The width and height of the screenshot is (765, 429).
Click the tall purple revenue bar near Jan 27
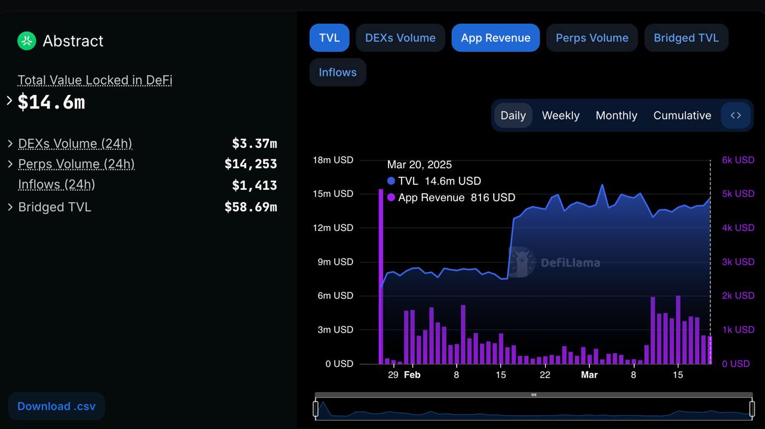(381, 276)
